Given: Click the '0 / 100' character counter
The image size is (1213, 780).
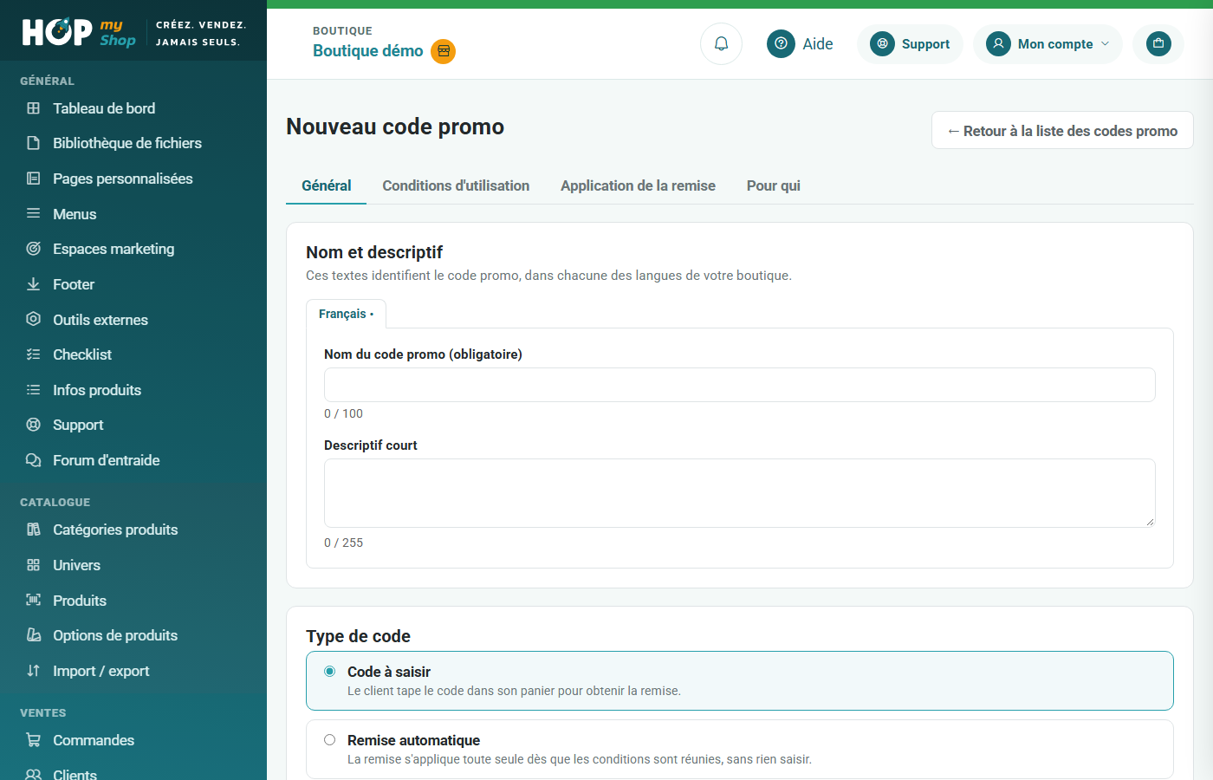Looking at the screenshot, I should (343, 413).
